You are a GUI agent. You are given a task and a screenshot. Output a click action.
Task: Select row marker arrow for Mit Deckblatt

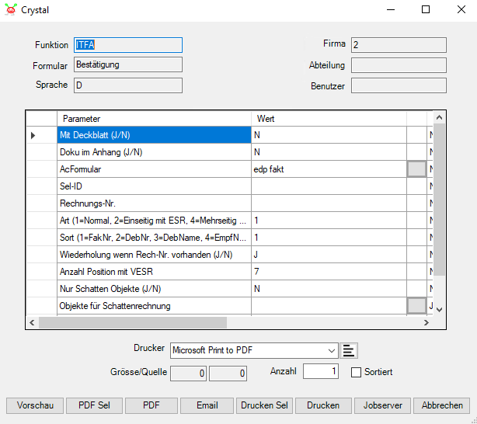33,135
